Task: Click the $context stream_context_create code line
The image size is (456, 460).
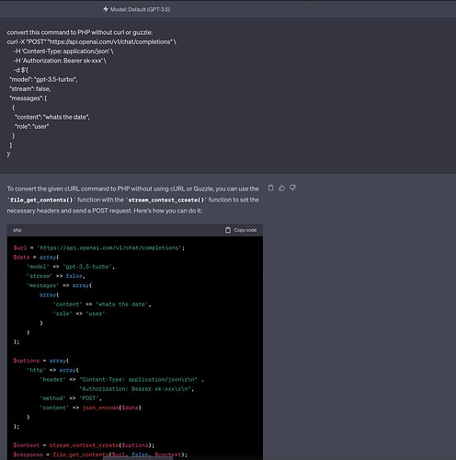Action: tap(84, 445)
